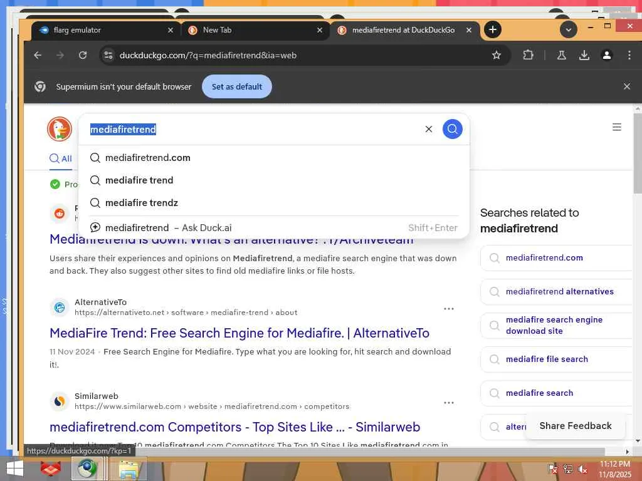Choose suggestion mediafiretrend.com
The image size is (642, 481).
(273, 157)
